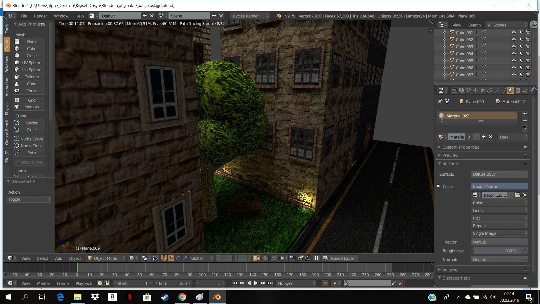The width and height of the screenshot is (540, 304).
Task: Open the Material properties tab
Action: pos(510,91)
